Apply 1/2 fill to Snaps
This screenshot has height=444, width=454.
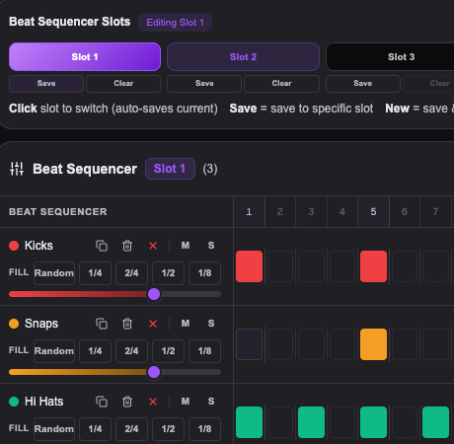[168, 351]
